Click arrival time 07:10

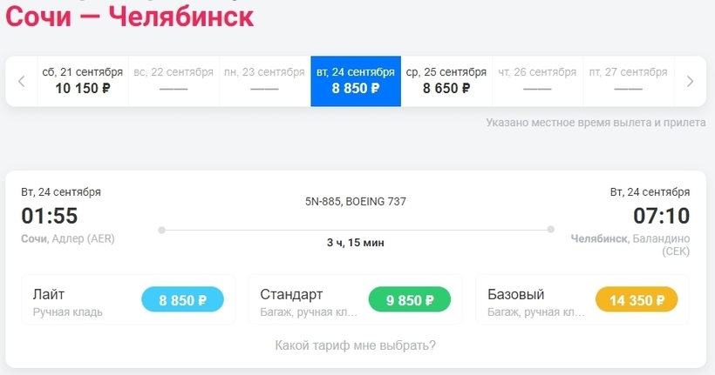tap(661, 216)
